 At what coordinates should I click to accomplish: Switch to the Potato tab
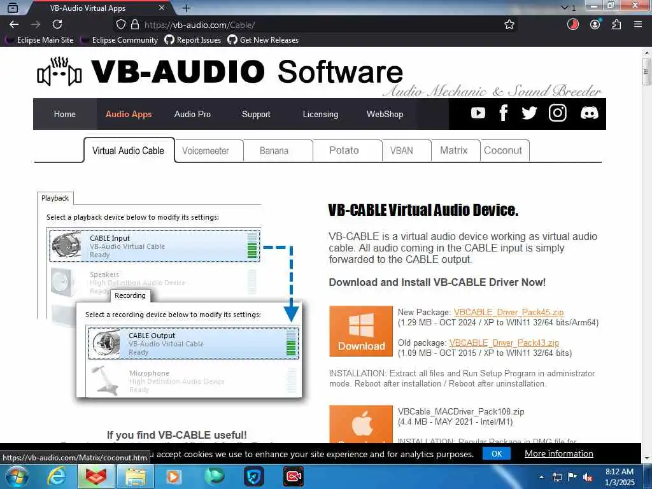347,150
